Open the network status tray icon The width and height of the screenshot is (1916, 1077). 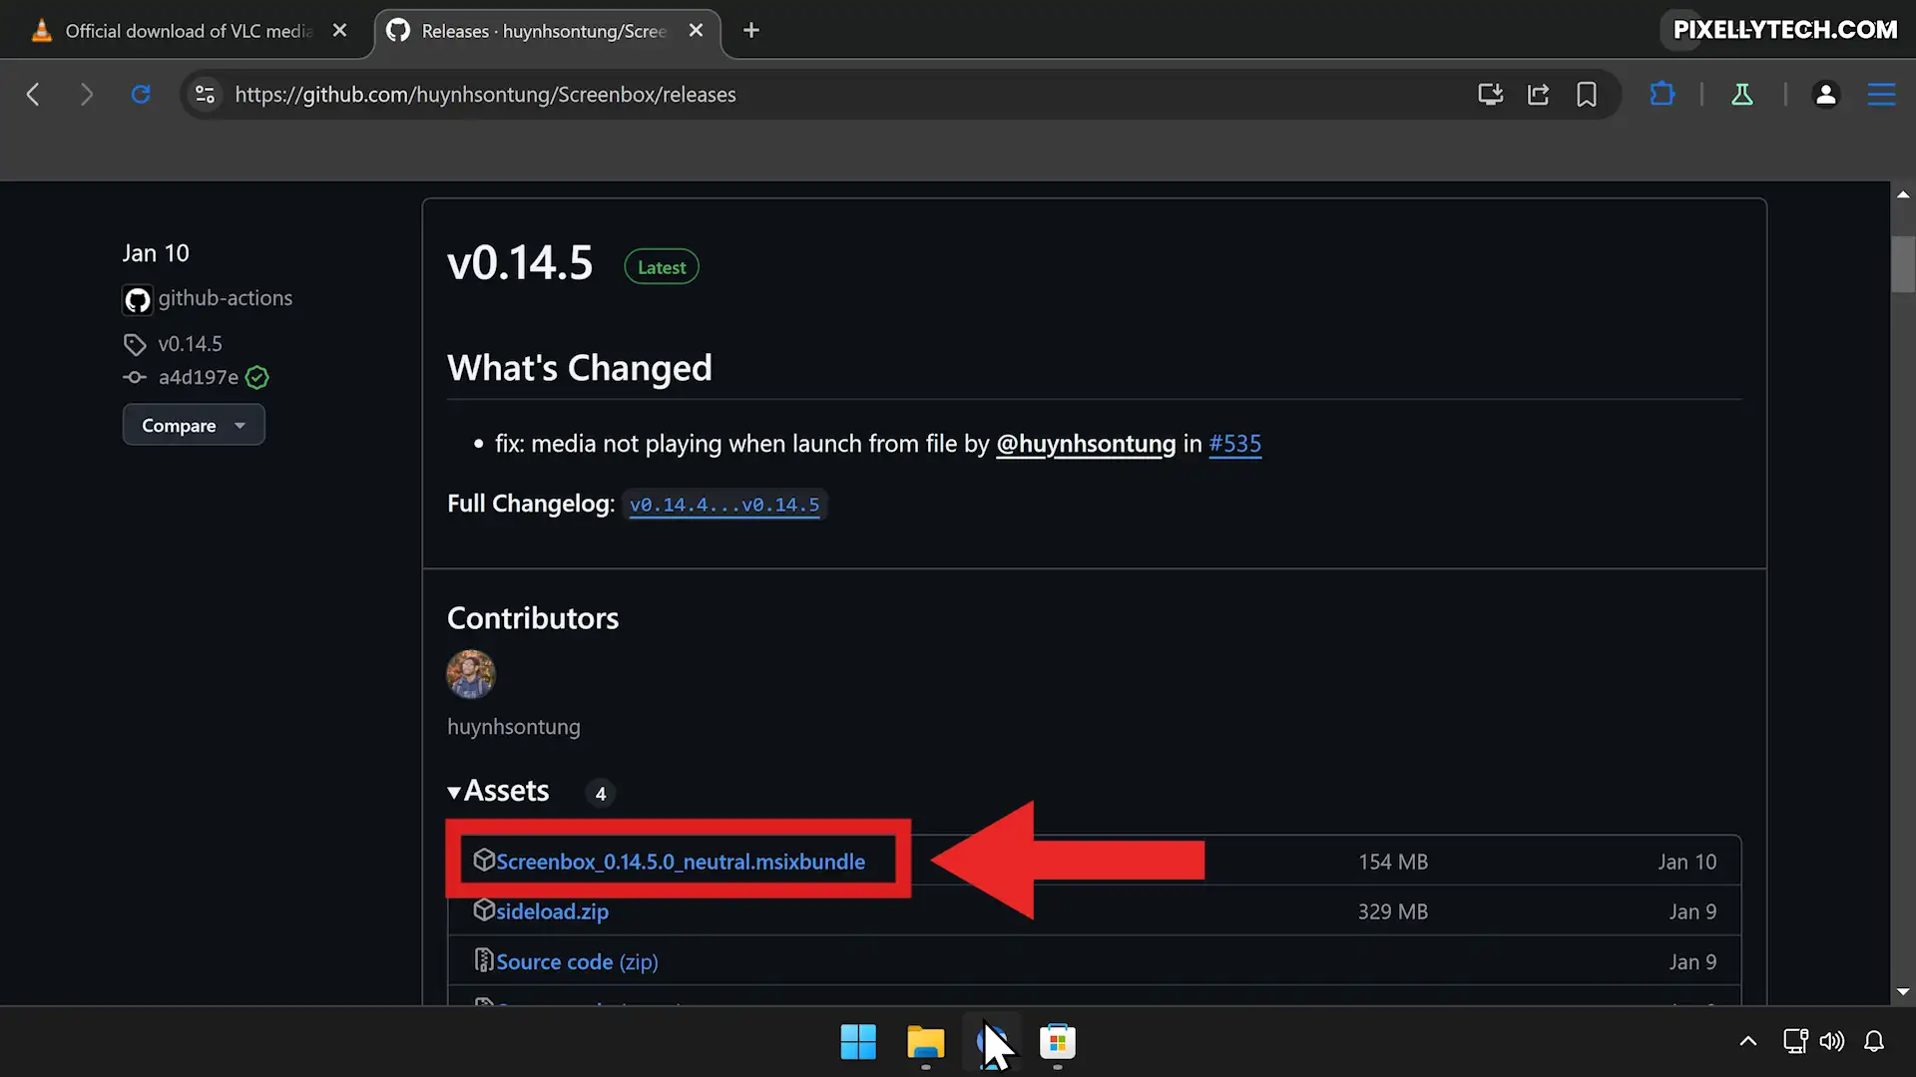1794,1042
